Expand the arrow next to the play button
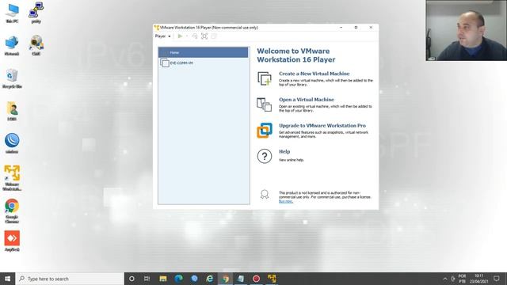This screenshot has width=507, height=285. coord(187,36)
